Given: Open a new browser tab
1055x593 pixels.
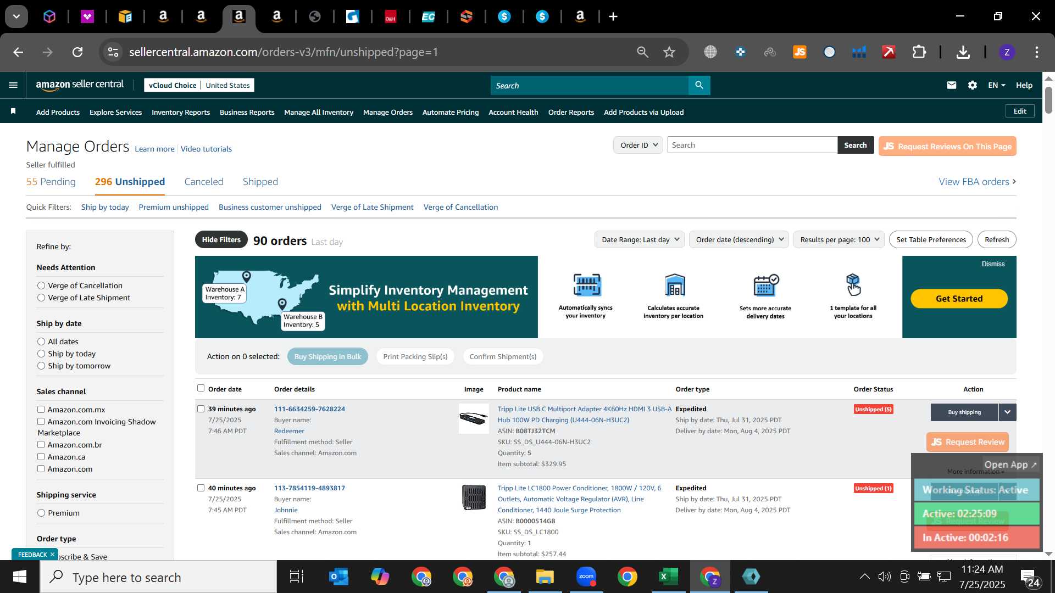Looking at the screenshot, I should pos(613,16).
